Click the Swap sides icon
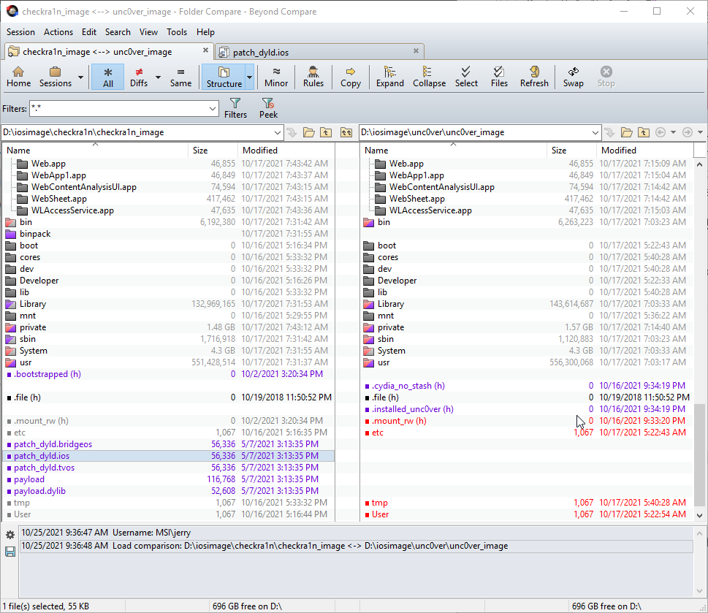This screenshot has height=613, width=708. tap(573, 77)
